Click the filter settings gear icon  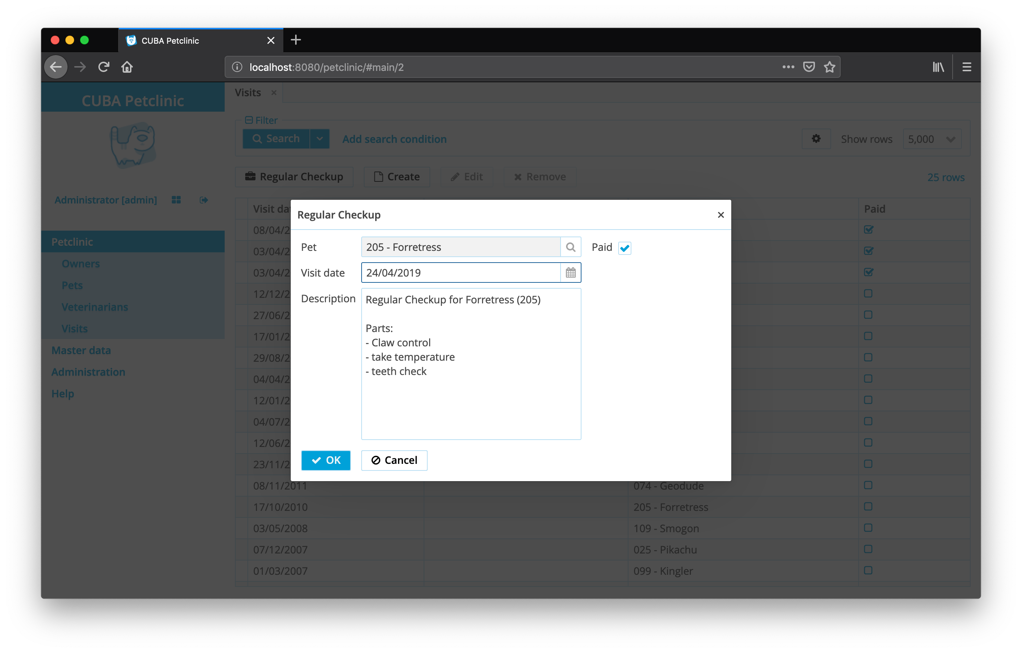click(816, 139)
